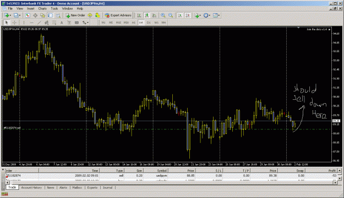344x198 pixels.
Task: Select the Trendline drawing tool
Action: pyautogui.click(x=39, y=22)
